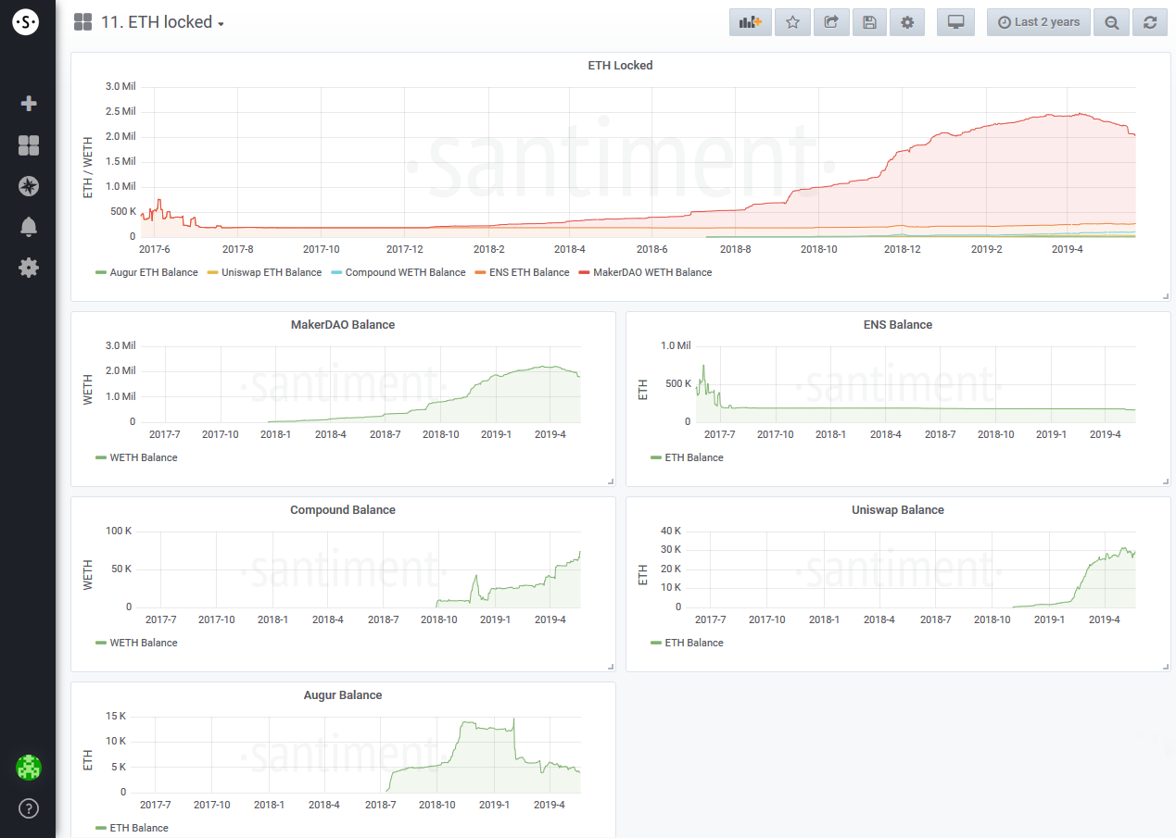Open the Uniswap Balance panel title menu
This screenshot has width=1176, height=838.
pos(898,510)
